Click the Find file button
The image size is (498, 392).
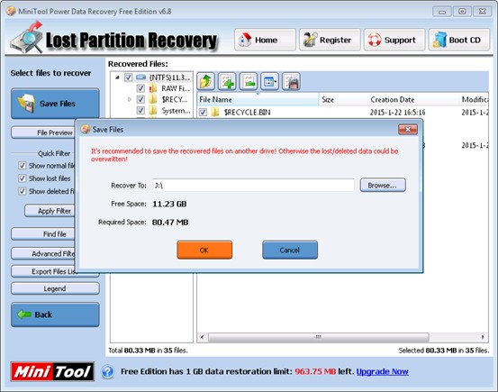click(x=43, y=234)
